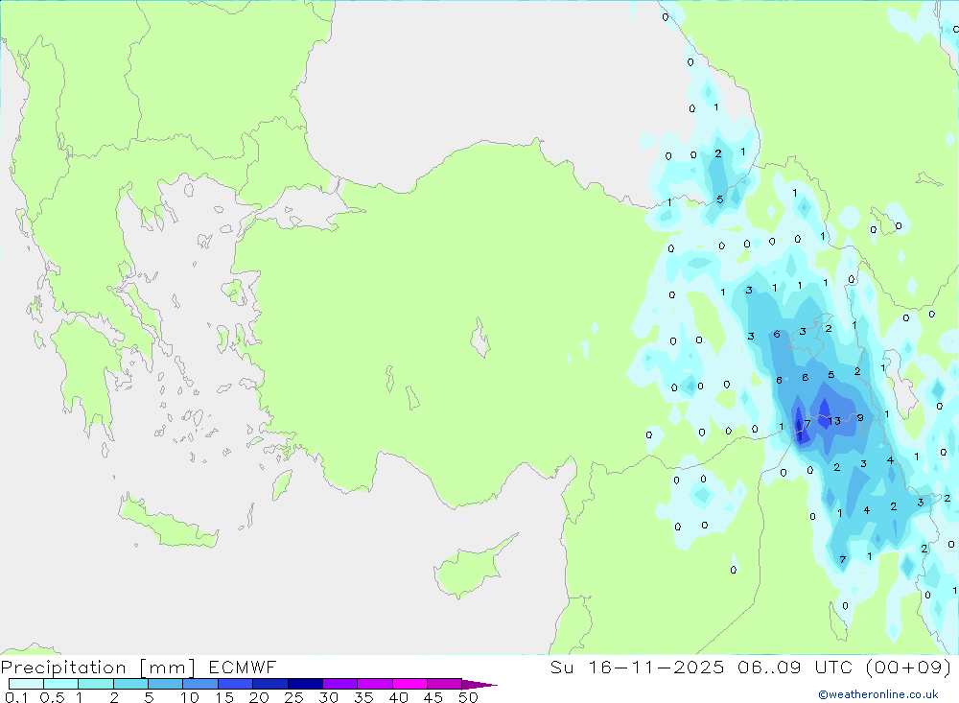Click the island of Crete on map
Viewport: 959px width, 703px height.
(x=168, y=521)
